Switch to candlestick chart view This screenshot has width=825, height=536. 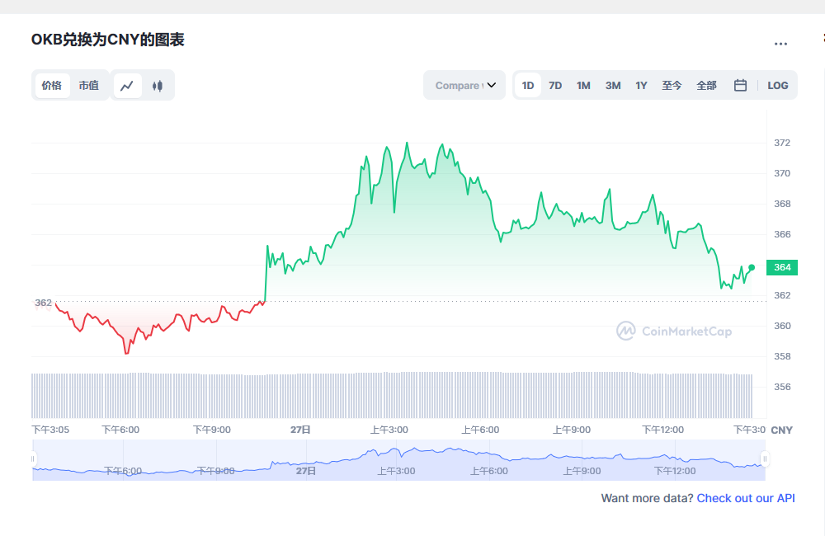point(158,85)
